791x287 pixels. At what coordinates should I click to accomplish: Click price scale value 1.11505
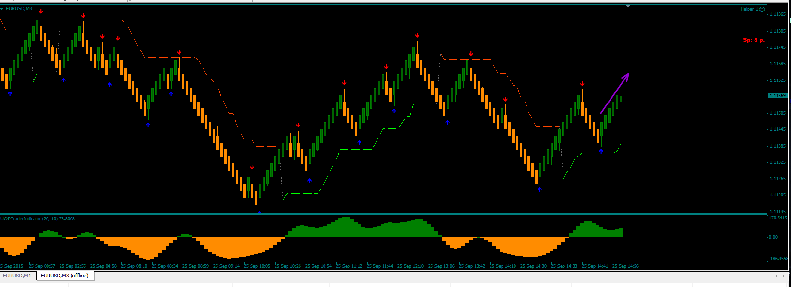(778, 113)
